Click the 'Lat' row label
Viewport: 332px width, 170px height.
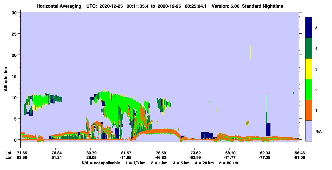[x=8, y=153]
